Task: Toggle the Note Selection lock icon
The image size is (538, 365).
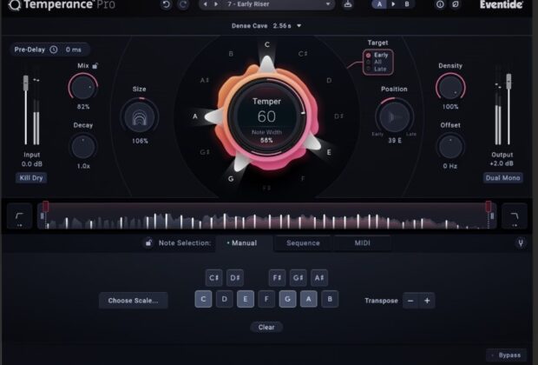Action: coord(148,242)
